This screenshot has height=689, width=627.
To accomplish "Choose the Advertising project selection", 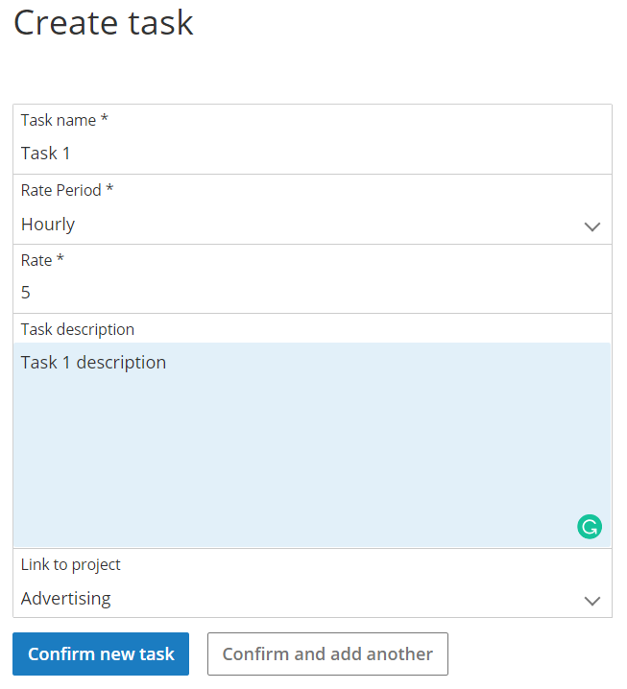I will pyautogui.click(x=66, y=599).
